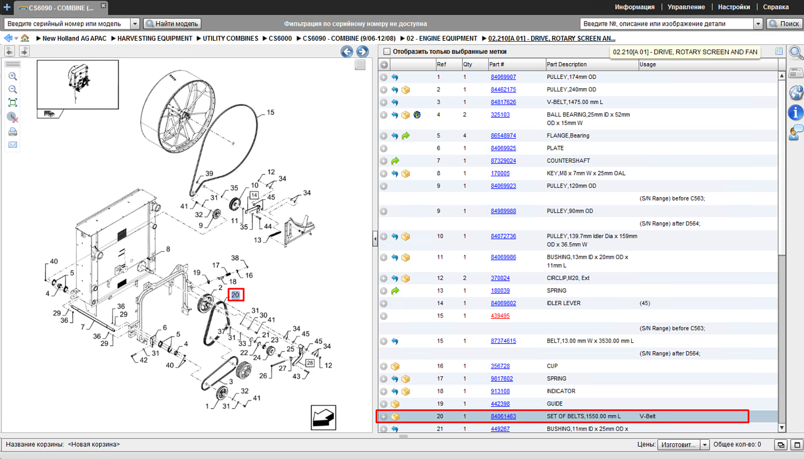
Task: Email the diagram using envelope icon
Action: pos(13,145)
